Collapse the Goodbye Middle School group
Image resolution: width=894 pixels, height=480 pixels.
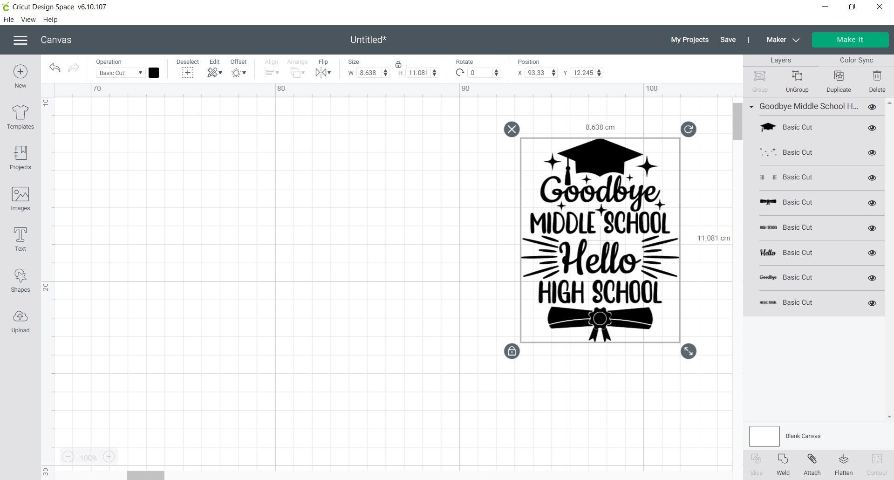[751, 106]
